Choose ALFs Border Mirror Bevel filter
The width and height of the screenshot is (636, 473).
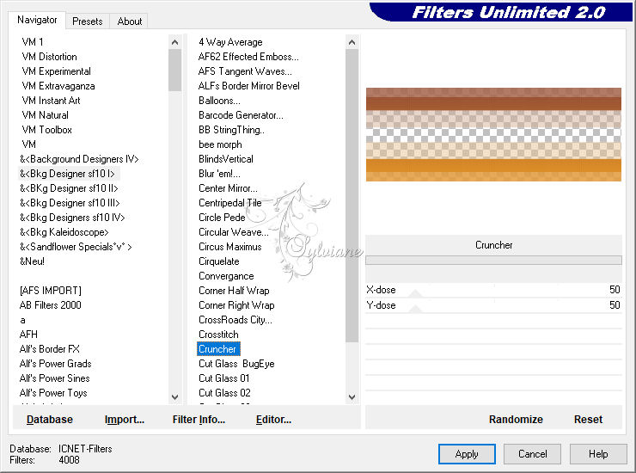[x=248, y=86]
